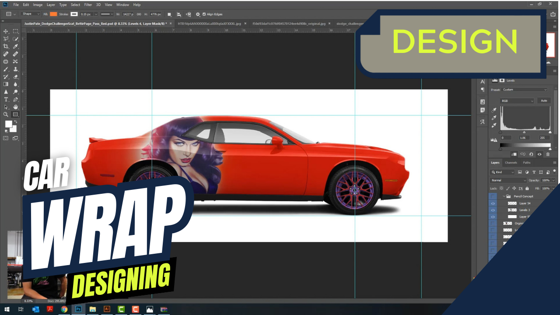
Task: Toggle visibility of the Levels 3 layer
Action: [x=493, y=210]
